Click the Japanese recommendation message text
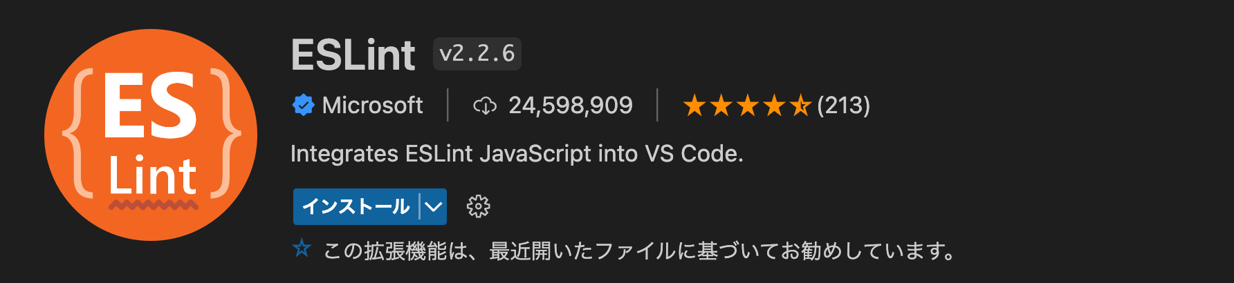The image size is (1234, 283). 640,251
